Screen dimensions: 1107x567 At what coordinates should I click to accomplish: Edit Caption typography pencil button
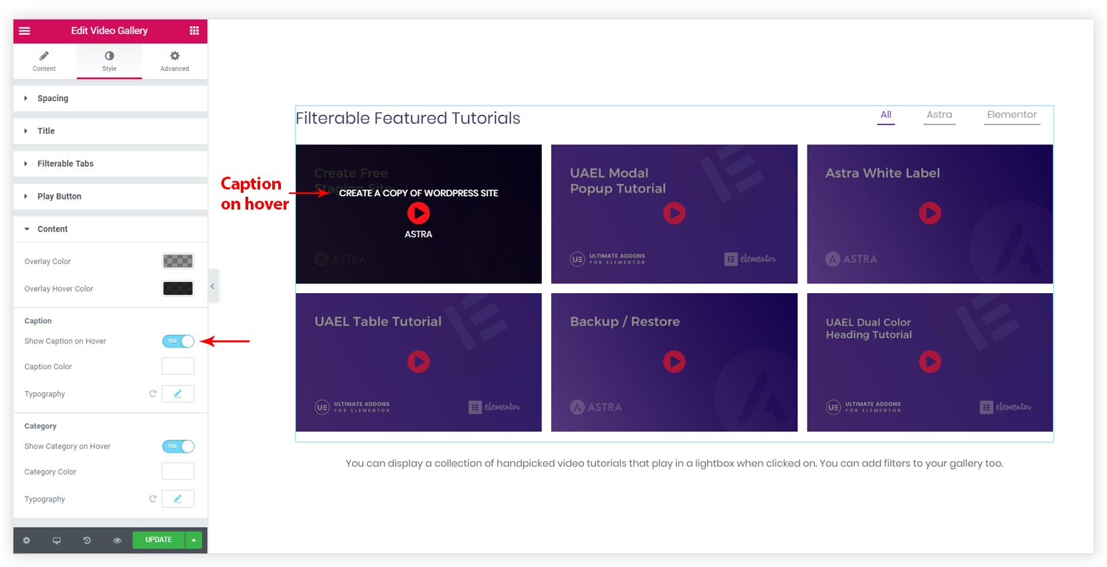178,394
